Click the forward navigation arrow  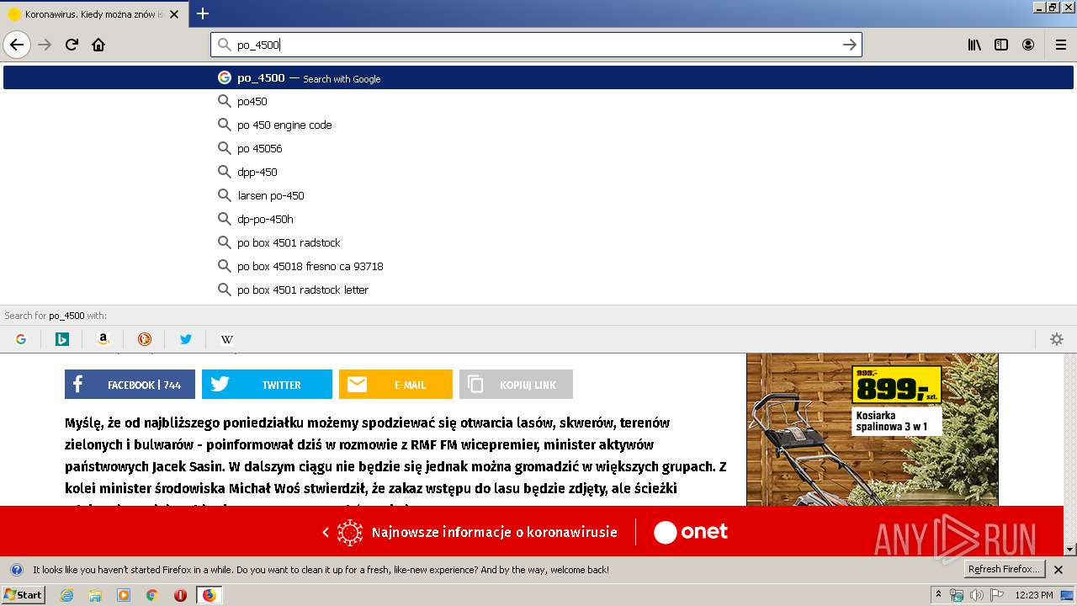pos(45,45)
